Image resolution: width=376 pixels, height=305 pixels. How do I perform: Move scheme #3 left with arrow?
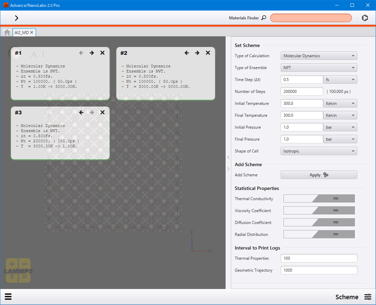[81, 112]
